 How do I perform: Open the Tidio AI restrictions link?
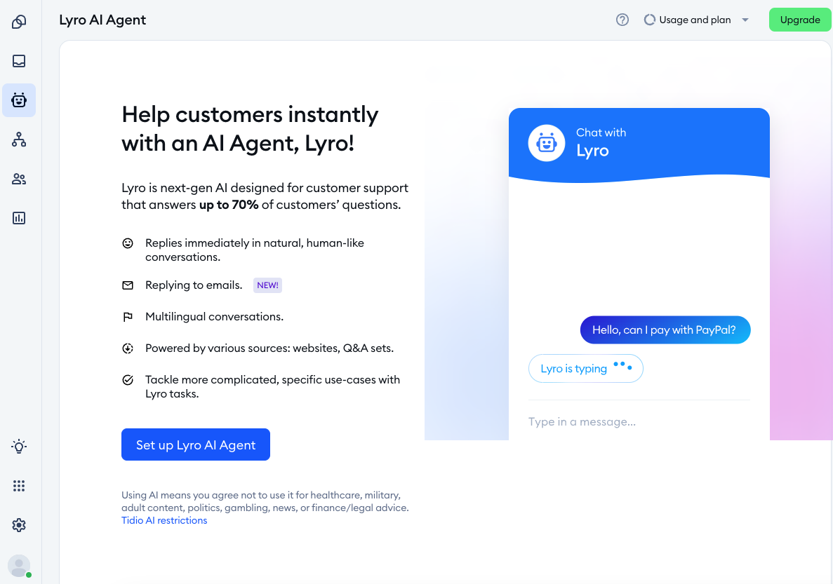tap(164, 520)
